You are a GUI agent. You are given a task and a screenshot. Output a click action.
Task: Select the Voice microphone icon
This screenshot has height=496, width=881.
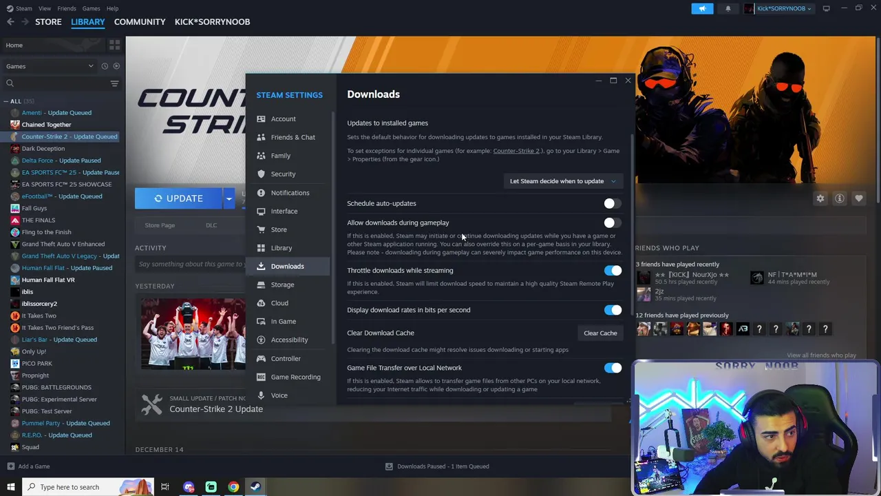[261, 395]
